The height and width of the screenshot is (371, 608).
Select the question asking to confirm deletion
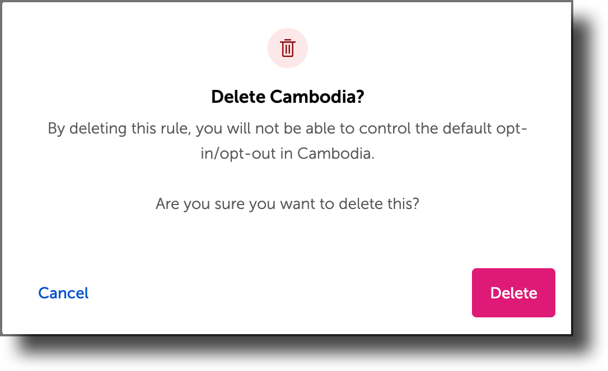pos(287,203)
